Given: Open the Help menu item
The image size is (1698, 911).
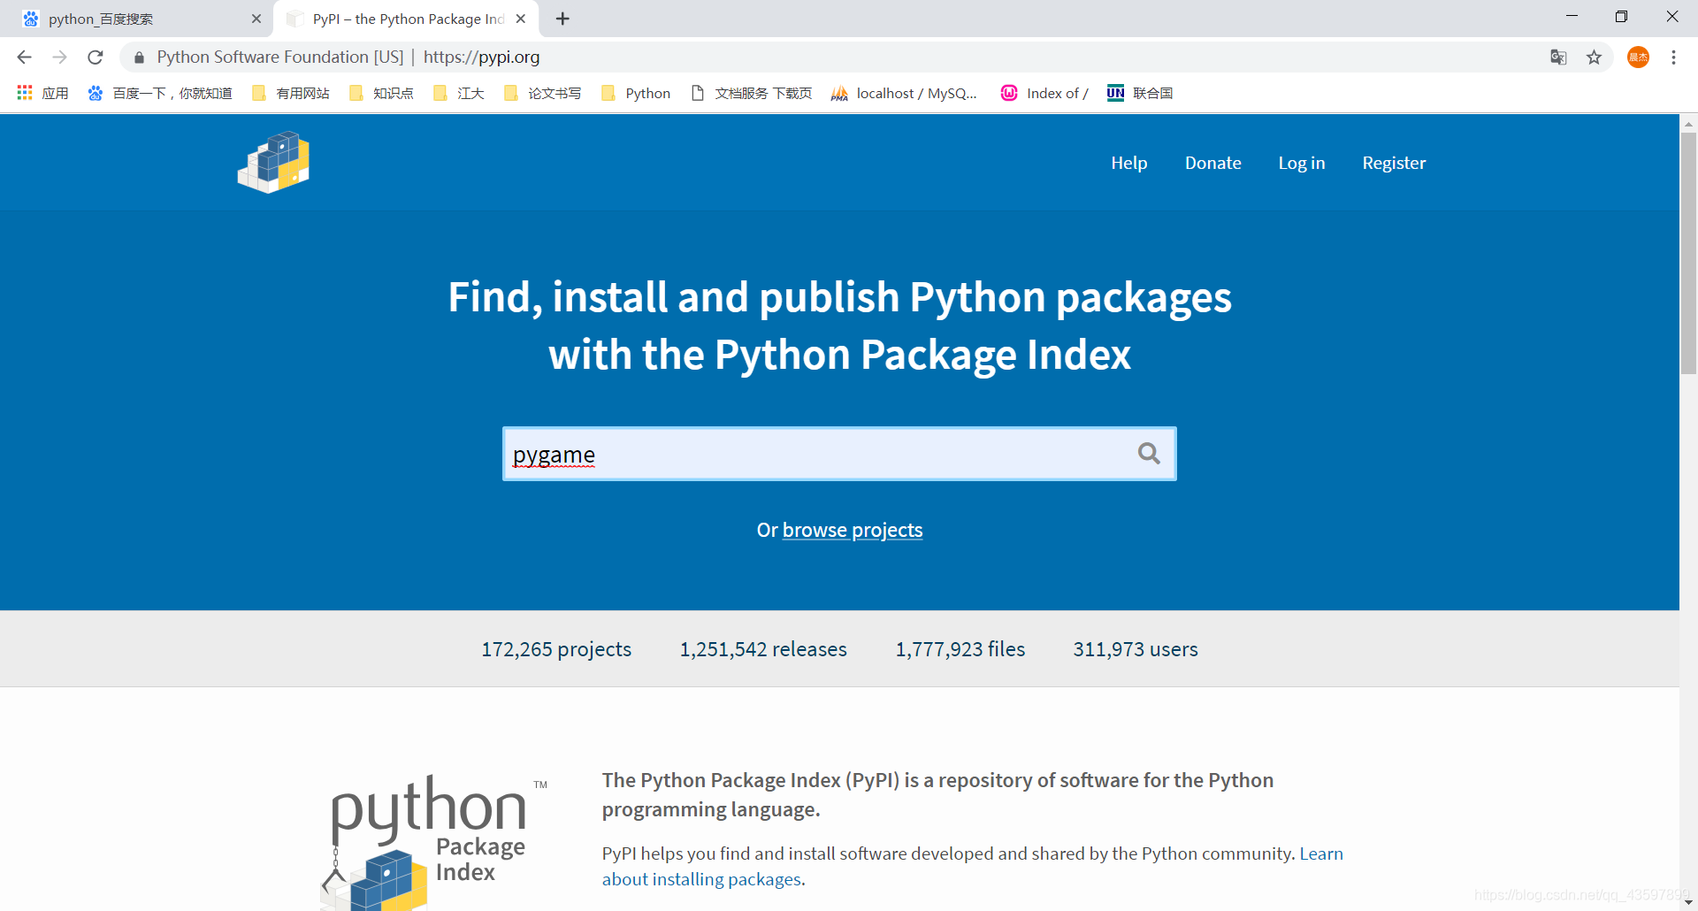Looking at the screenshot, I should [x=1128, y=163].
